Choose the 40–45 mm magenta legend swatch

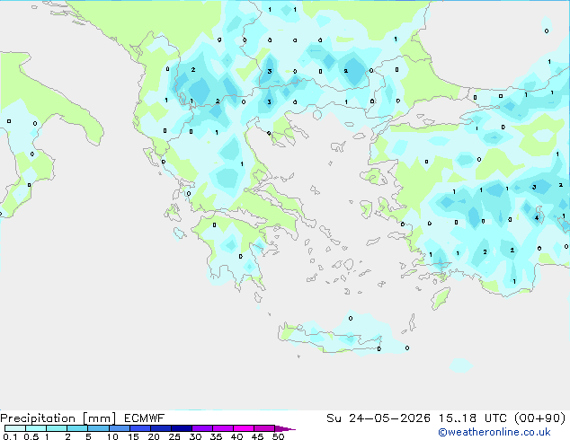244,428
